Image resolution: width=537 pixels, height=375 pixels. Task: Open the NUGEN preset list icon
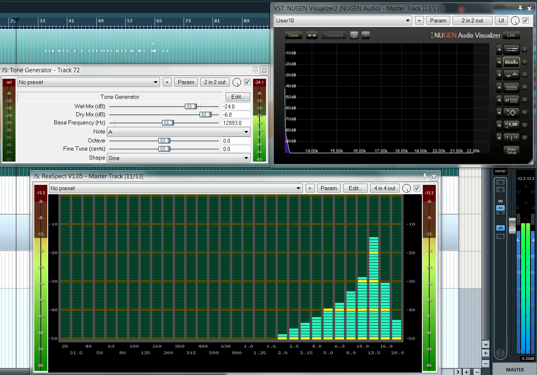(354, 35)
